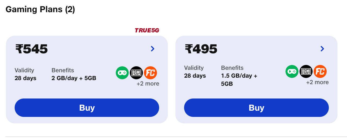Click the "Gaming Plans (2)" section heading

(40, 10)
